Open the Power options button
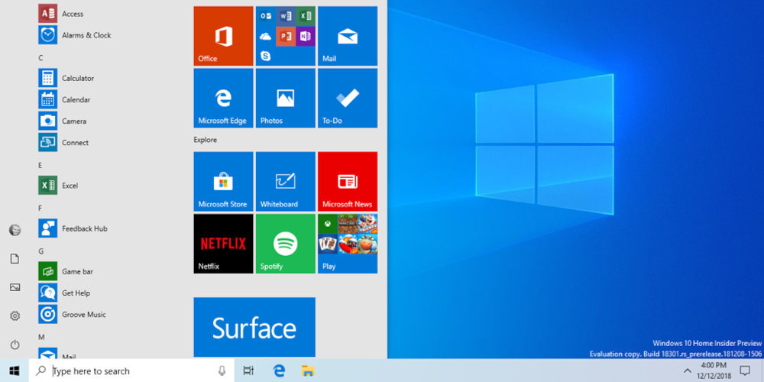The width and height of the screenshot is (764, 382). (15, 345)
